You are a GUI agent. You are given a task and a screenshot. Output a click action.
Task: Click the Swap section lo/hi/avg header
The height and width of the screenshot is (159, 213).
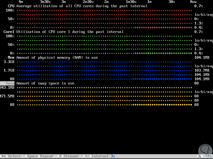pyautogui.click(x=204, y=92)
